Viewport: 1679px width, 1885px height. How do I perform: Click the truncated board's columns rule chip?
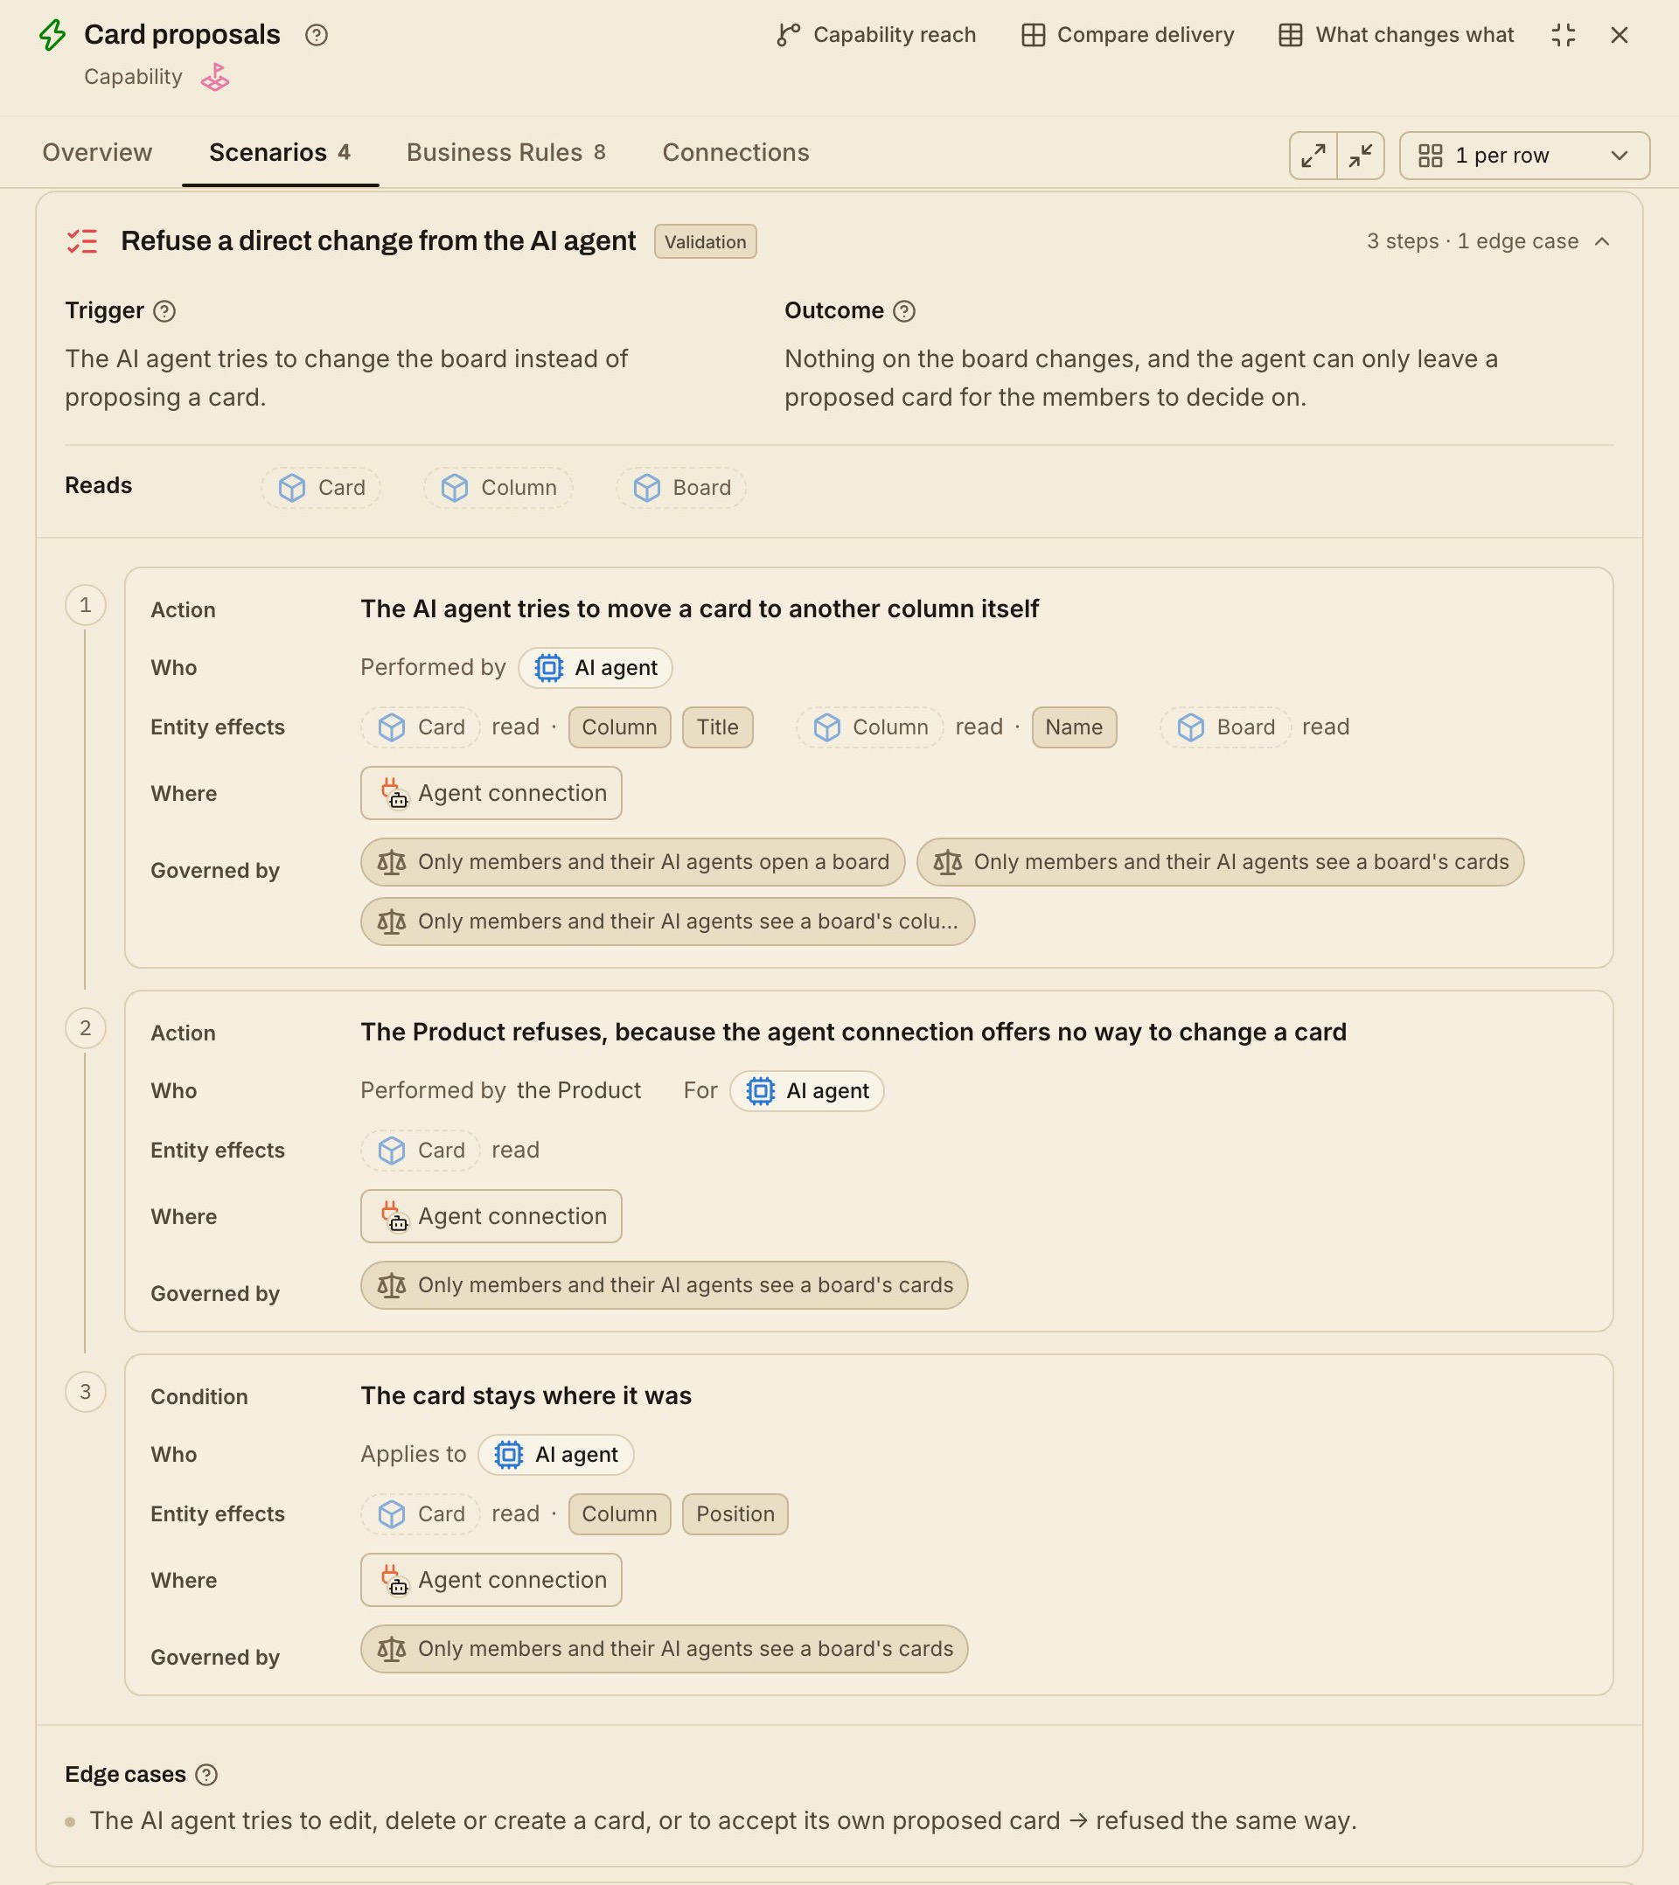[667, 922]
